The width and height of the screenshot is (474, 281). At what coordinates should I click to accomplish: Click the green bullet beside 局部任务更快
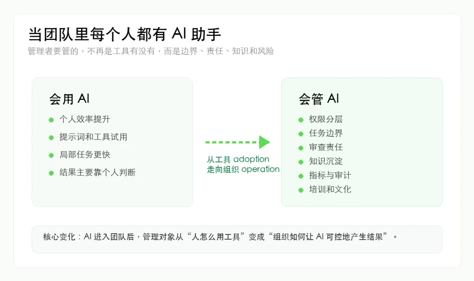click(x=51, y=156)
